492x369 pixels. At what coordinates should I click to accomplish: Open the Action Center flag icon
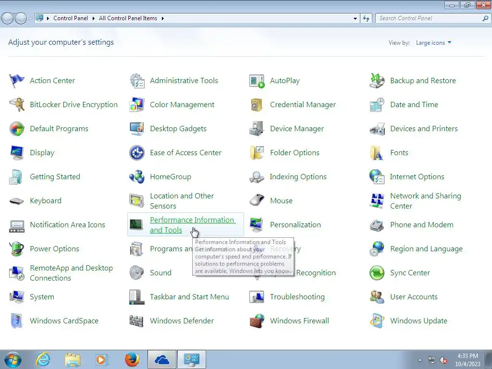(x=17, y=81)
